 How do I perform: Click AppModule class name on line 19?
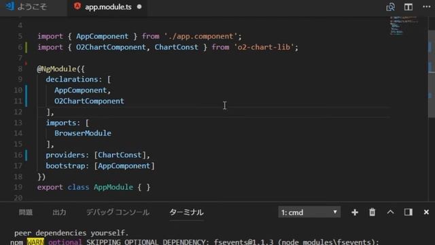coord(114,187)
